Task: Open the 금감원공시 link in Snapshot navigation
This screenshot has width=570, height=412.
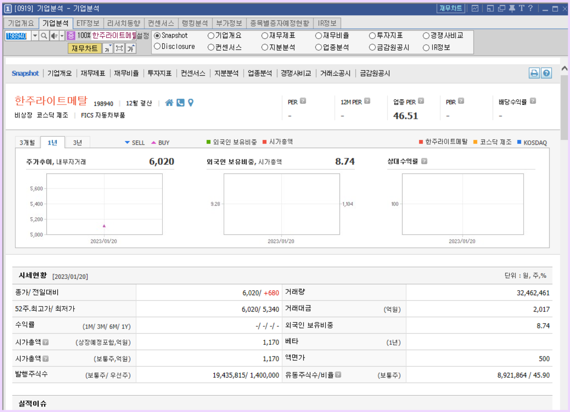Action: [375, 73]
